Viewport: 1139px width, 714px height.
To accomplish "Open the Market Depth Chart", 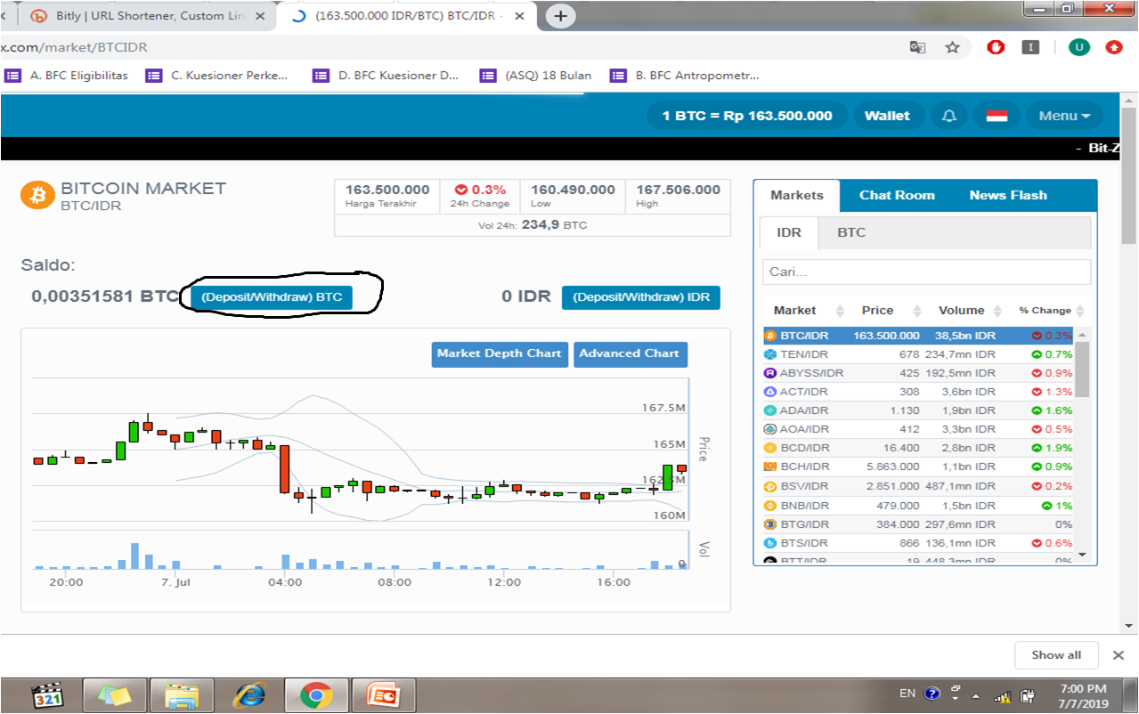I will pyautogui.click(x=500, y=354).
